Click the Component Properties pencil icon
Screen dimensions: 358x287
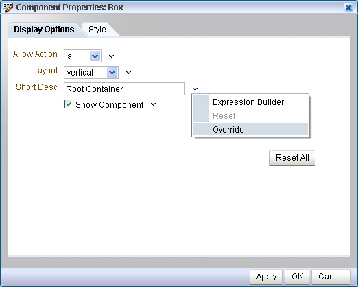tap(8, 8)
